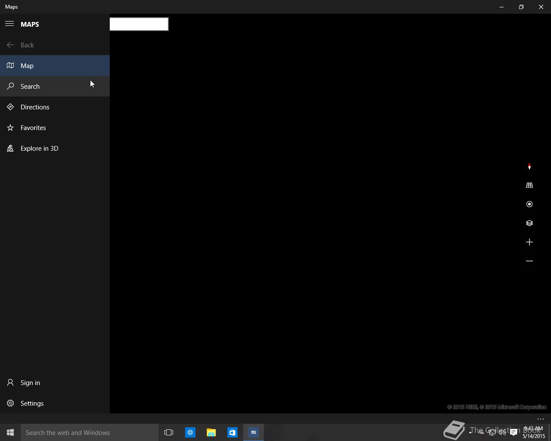The height and width of the screenshot is (441, 551).
Task: Open Maps Settings
Action: (x=55, y=403)
